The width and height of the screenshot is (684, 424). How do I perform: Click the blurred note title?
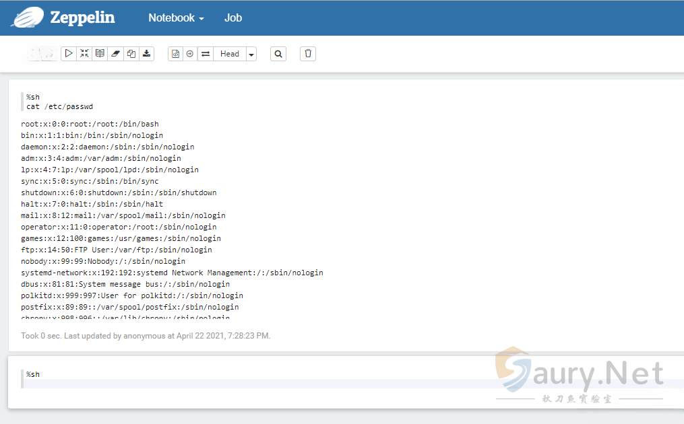tap(42, 54)
